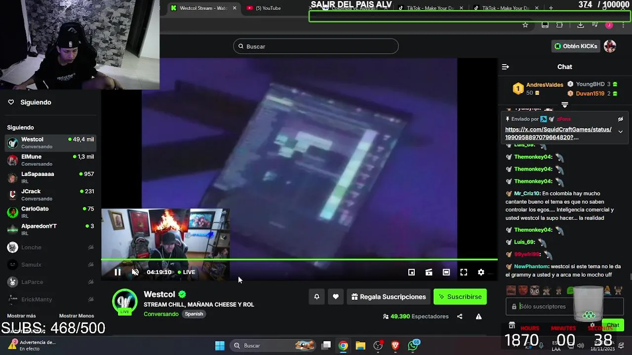Viewport: 632px width, 355px height.
Task: Click the heart follow button
Action: 336,297
